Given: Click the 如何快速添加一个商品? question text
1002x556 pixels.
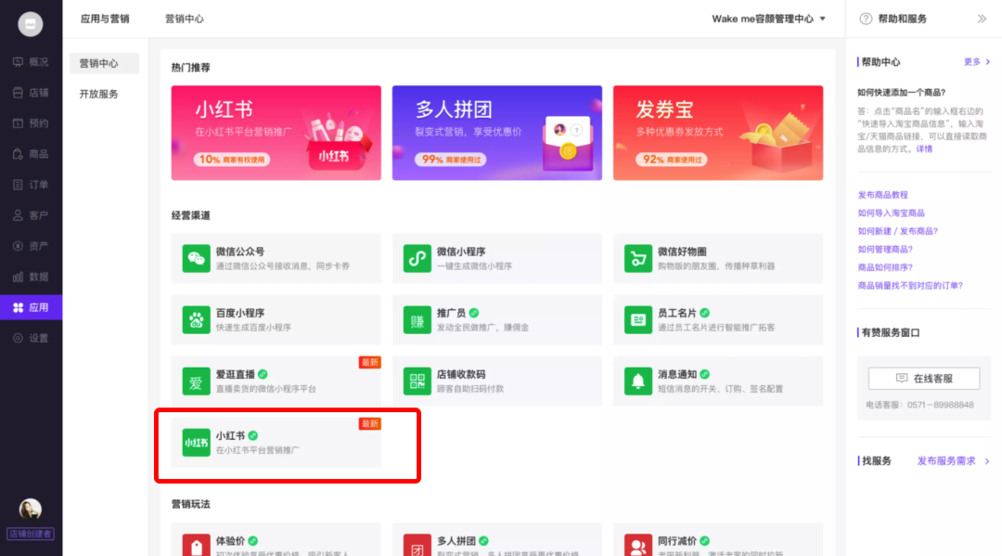Looking at the screenshot, I should [901, 93].
